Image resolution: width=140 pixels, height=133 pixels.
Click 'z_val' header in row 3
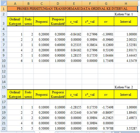[x=74, y=21]
